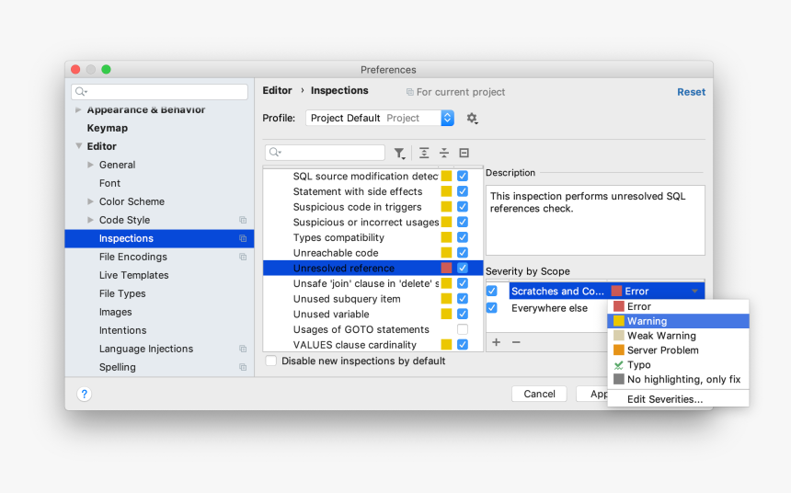This screenshot has width=791, height=493.
Task: Open the profile gear settings icon
Action: pyautogui.click(x=472, y=119)
